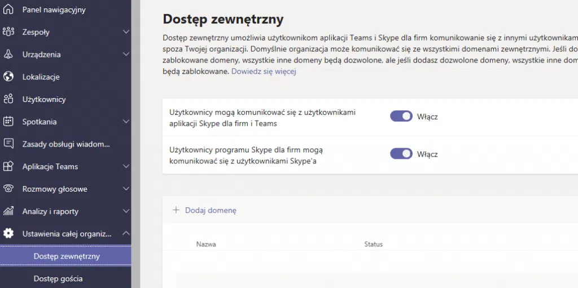Click the Rozmowy głosowe phone icon
578x288 pixels.
pyautogui.click(x=8, y=189)
